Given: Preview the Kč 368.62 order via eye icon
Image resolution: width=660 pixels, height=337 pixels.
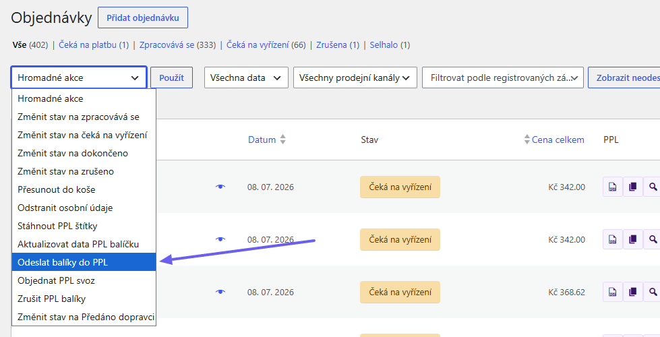Looking at the screenshot, I should click(x=220, y=292).
